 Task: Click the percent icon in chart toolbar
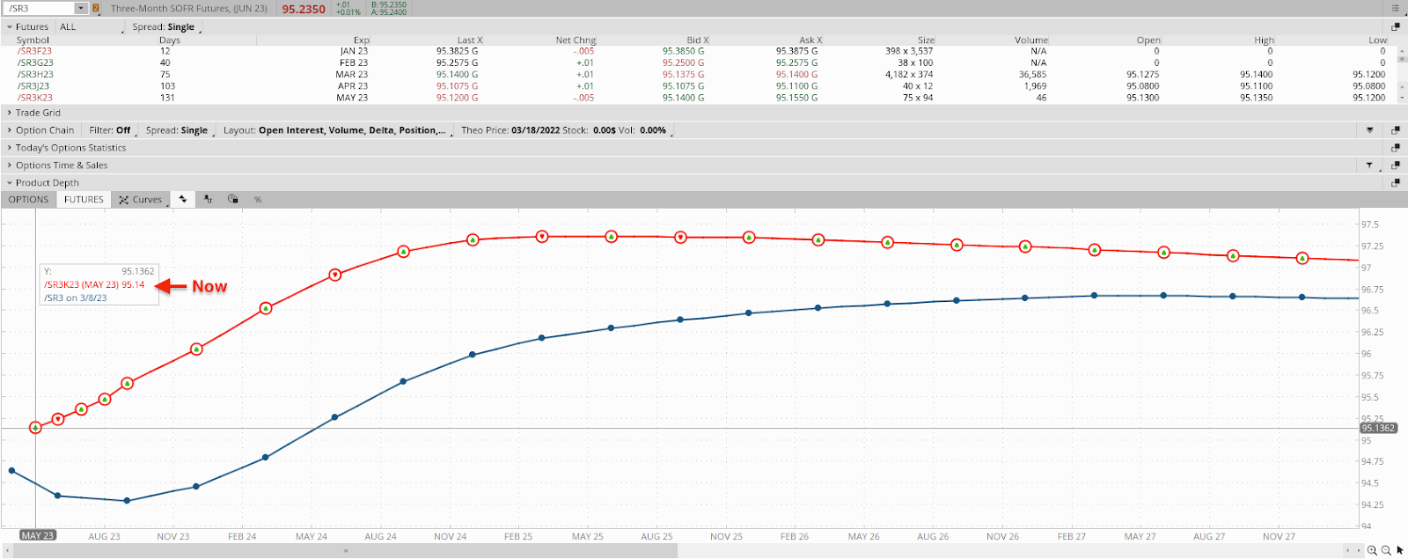(258, 200)
